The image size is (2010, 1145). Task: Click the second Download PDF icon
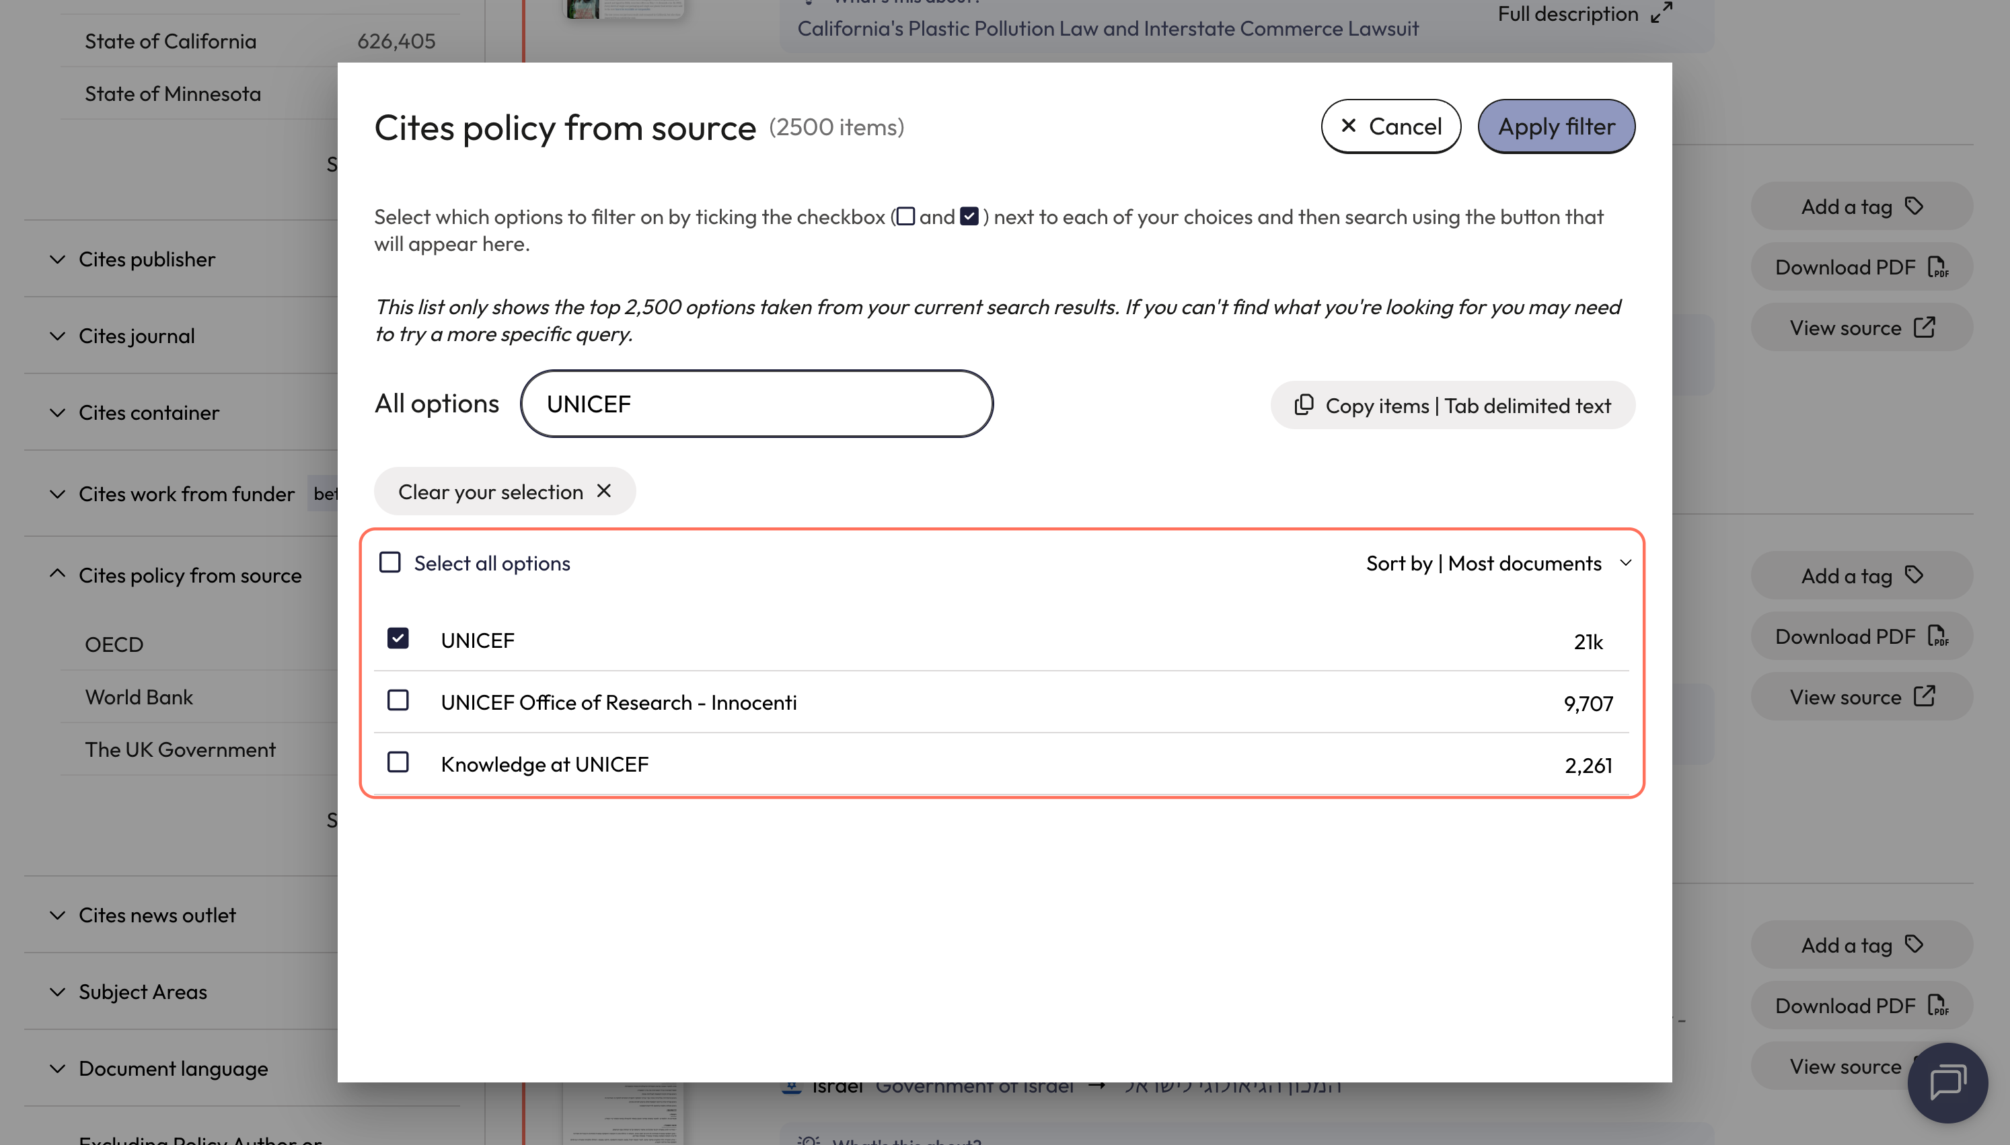[x=1939, y=636]
